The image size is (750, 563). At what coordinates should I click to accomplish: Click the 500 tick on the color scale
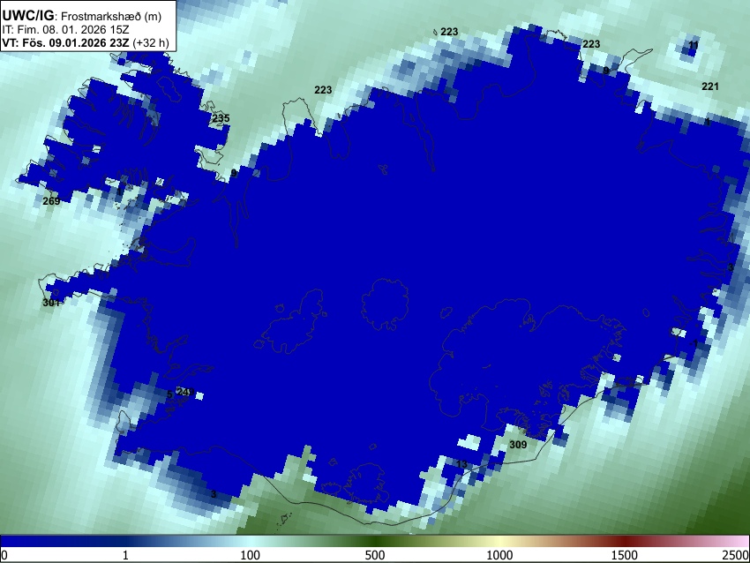pos(375,555)
